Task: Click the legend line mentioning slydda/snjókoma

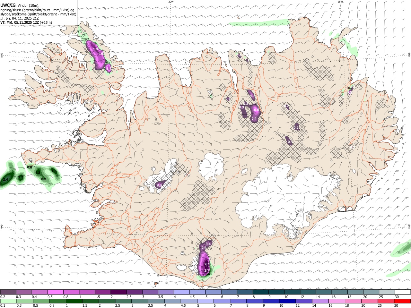Action: (x=39, y=14)
